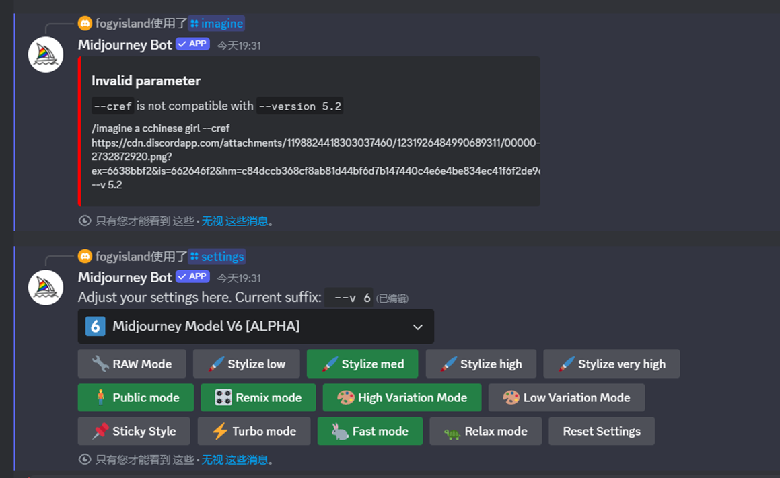Toggle Stylize med setting
The image size is (780, 478).
pyautogui.click(x=363, y=364)
